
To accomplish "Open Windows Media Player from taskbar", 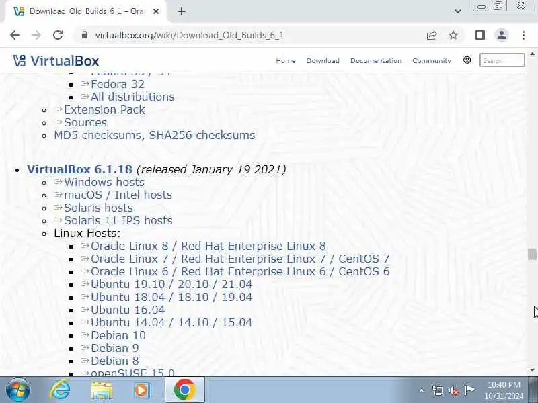I will [x=143, y=390].
